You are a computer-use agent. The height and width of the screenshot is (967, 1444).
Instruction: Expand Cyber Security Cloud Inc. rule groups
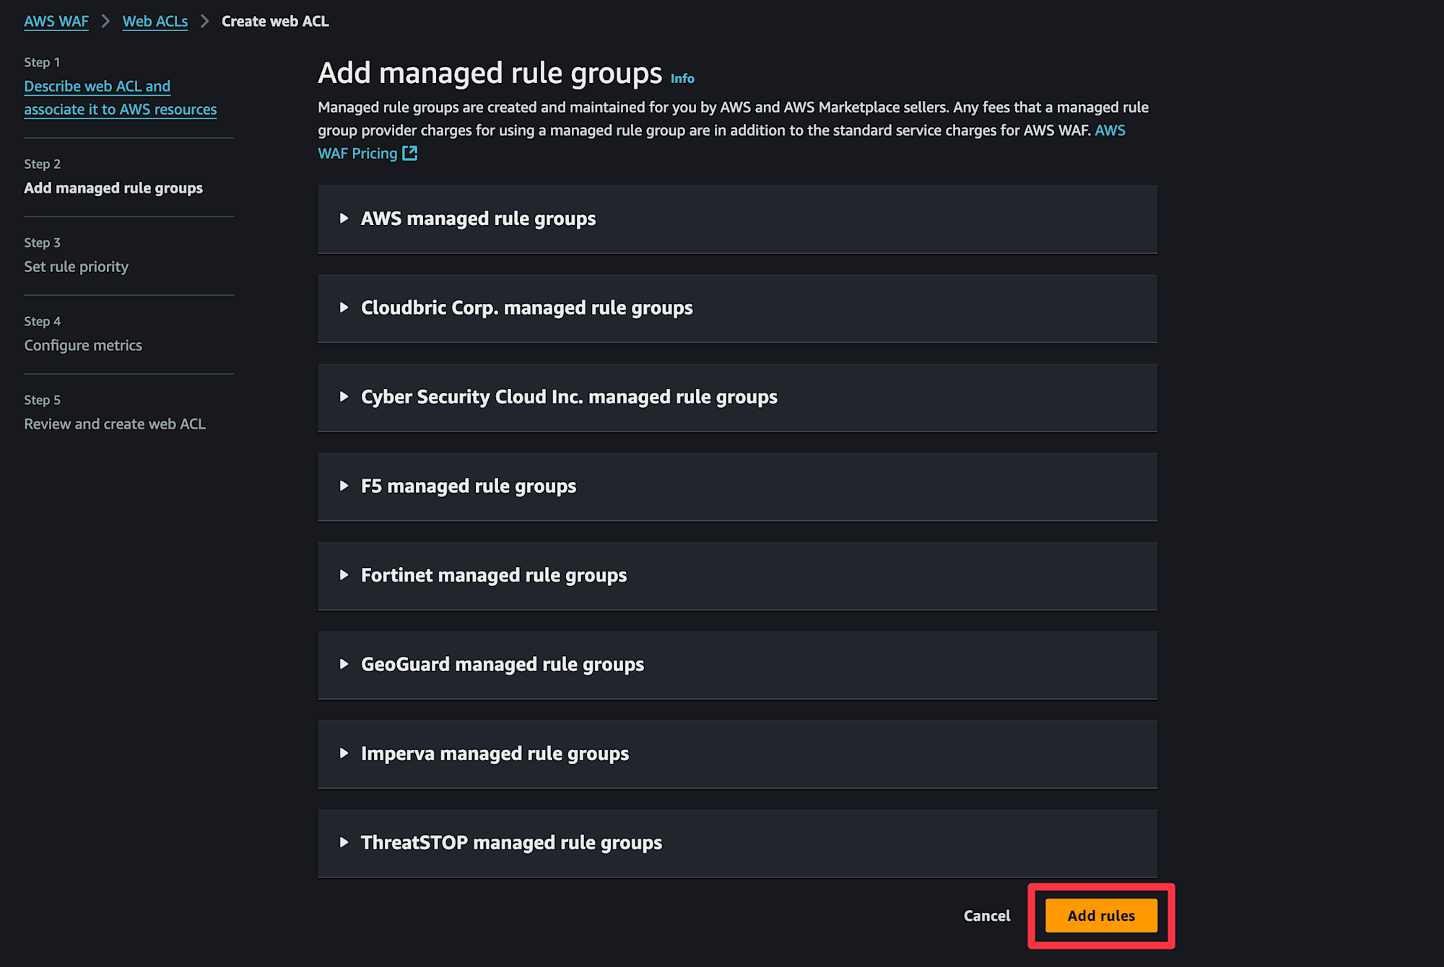pos(737,397)
